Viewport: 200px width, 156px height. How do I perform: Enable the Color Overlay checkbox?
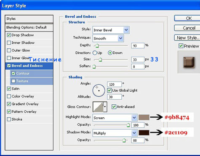click(x=9, y=96)
